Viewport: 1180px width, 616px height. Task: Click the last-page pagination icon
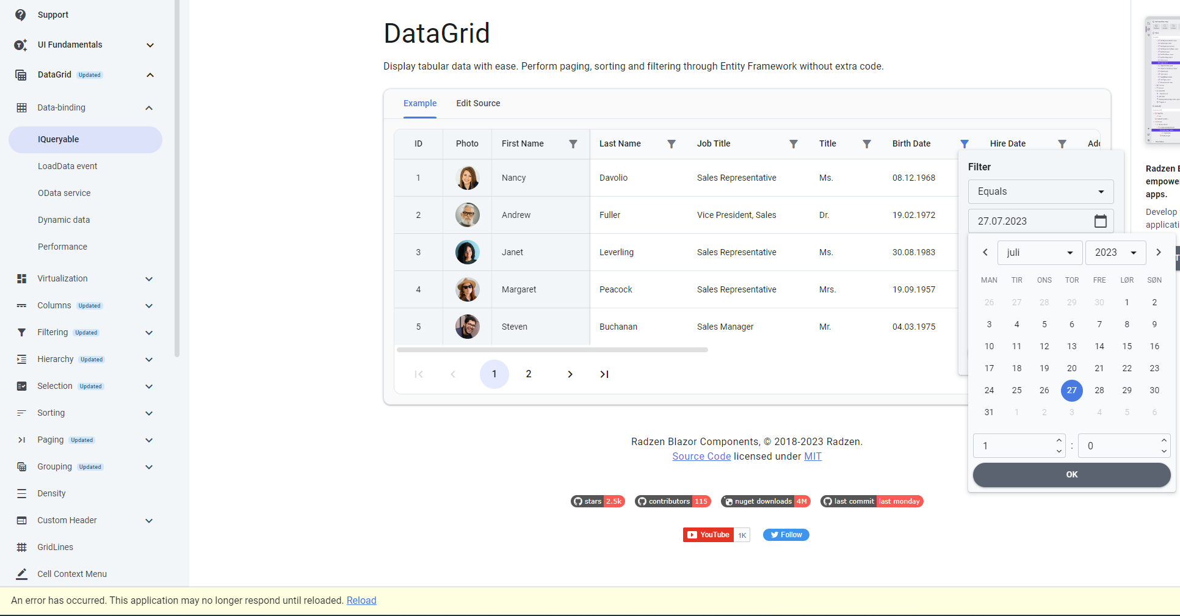[x=604, y=374]
